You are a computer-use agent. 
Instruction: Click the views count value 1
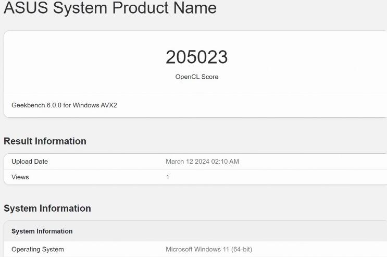pyautogui.click(x=167, y=177)
